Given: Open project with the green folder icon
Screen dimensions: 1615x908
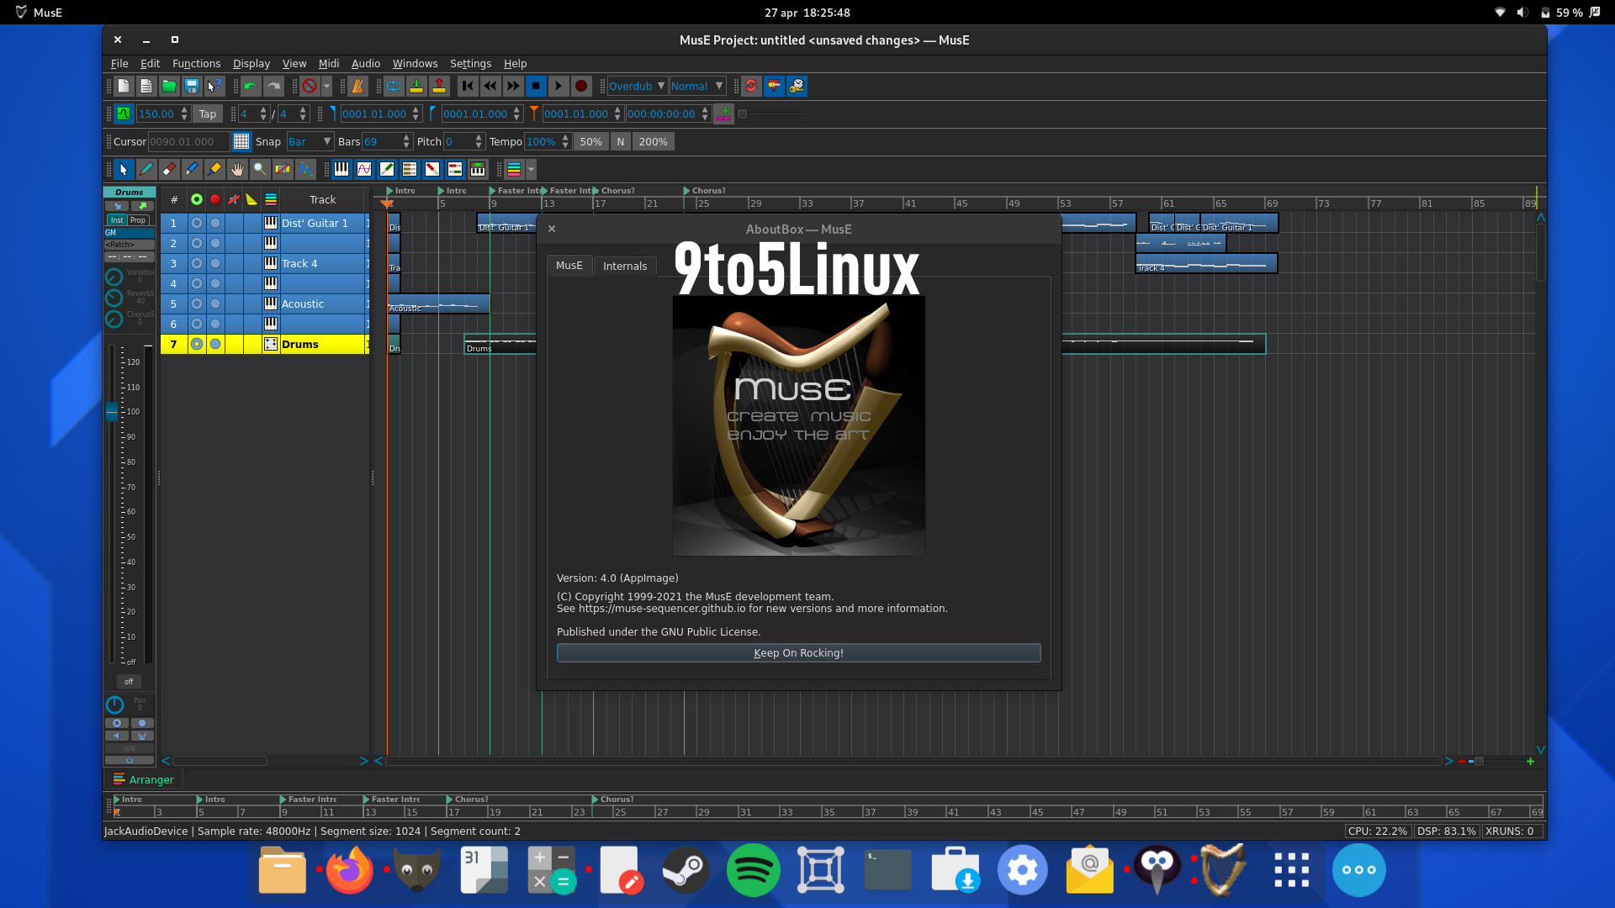Looking at the screenshot, I should pos(169,86).
